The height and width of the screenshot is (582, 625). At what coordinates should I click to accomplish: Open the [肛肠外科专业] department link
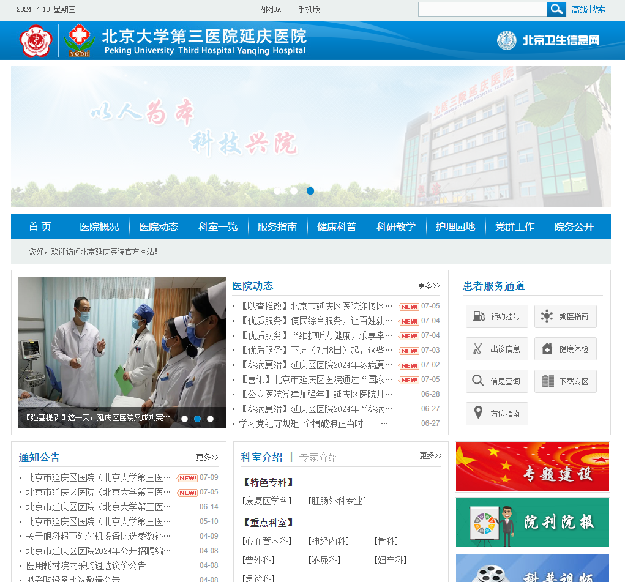[x=337, y=501]
